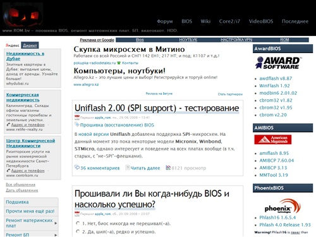
Task: Open the Прошивка (восстановление) BIOS category link
Action: [x=117, y=125]
